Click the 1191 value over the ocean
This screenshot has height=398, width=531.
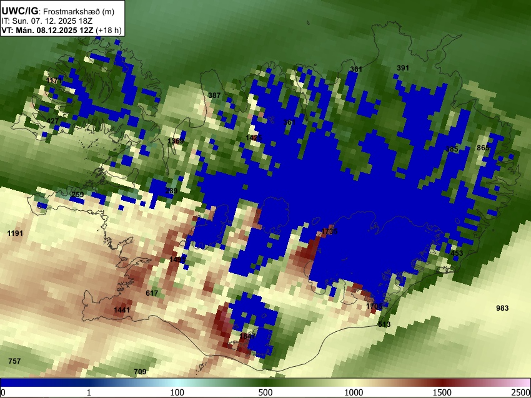[x=15, y=233]
